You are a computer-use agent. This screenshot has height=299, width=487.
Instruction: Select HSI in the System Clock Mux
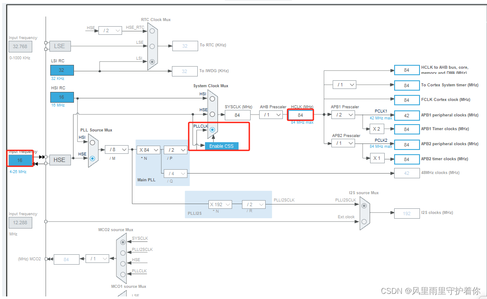[212, 99]
